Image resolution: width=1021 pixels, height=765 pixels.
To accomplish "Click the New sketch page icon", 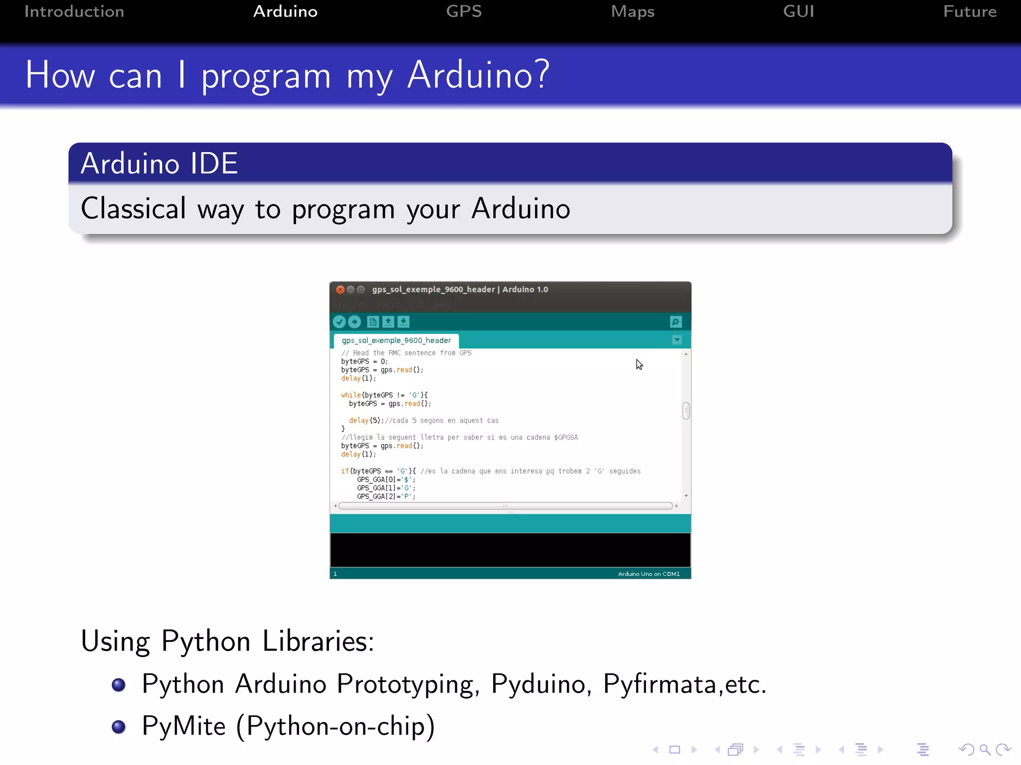I will click(373, 322).
